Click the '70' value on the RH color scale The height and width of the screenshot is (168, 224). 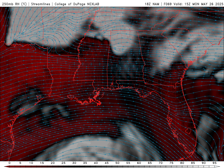pos(160,163)
